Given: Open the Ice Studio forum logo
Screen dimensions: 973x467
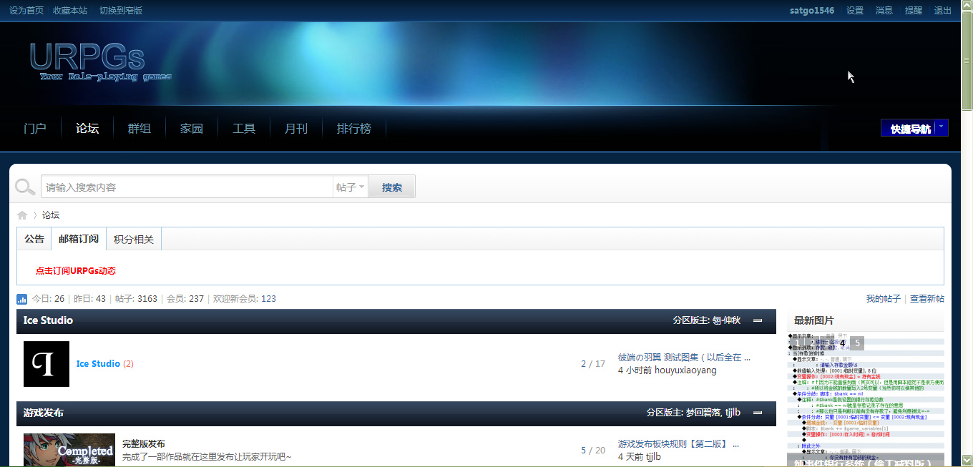Looking at the screenshot, I should click(x=47, y=364).
